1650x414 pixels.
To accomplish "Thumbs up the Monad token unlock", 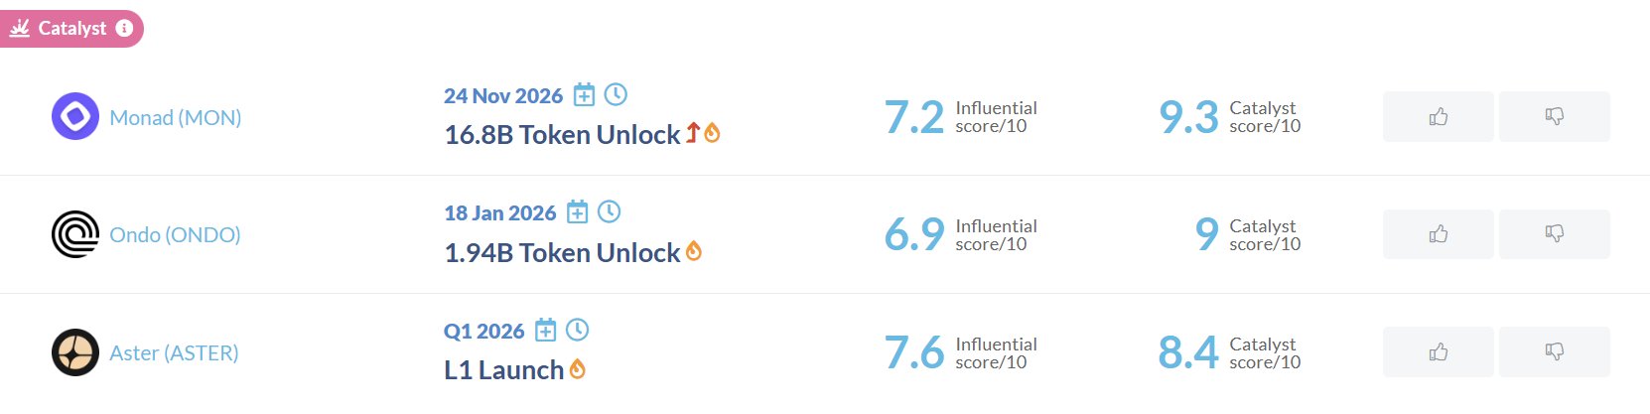I will coord(1438,117).
